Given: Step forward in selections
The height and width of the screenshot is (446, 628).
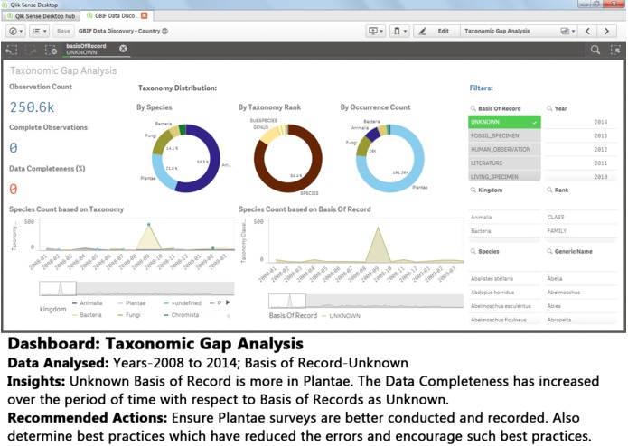Looking at the screenshot, I should [31, 50].
